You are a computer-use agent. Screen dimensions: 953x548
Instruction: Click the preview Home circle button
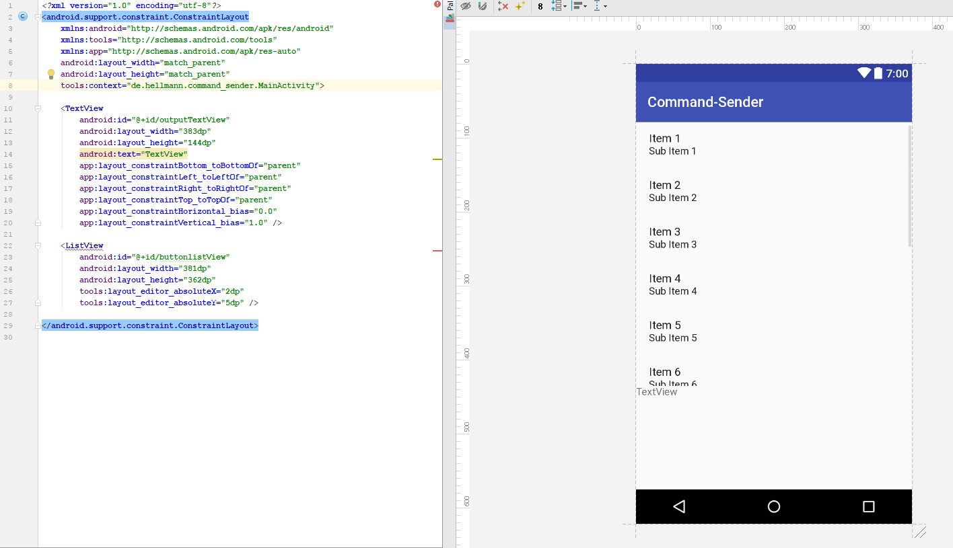(x=774, y=506)
